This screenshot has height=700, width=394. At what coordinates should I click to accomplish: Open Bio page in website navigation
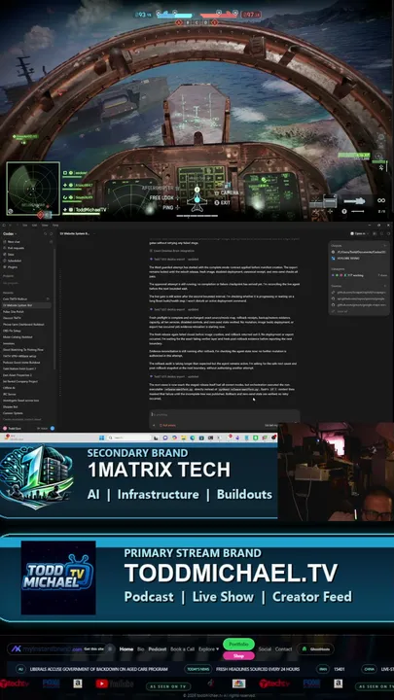[x=141, y=649]
